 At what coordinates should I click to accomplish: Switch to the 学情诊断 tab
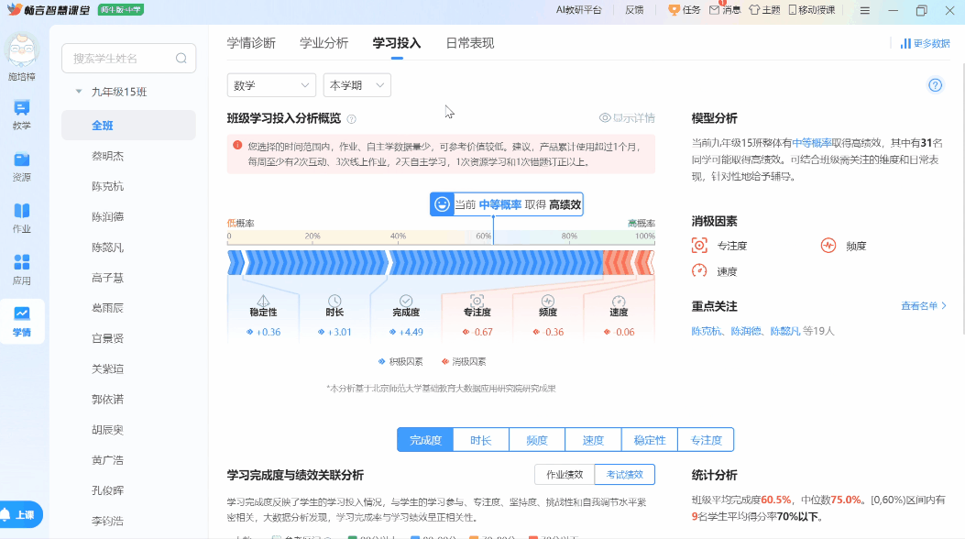pyautogui.click(x=251, y=43)
